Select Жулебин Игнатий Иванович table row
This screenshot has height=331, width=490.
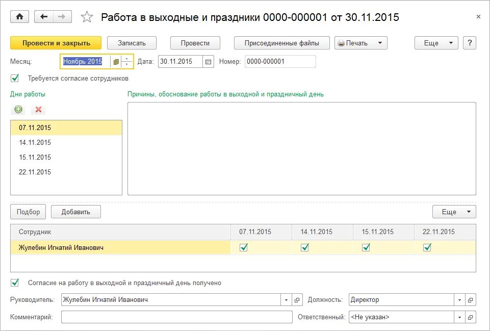(x=243, y=247)
